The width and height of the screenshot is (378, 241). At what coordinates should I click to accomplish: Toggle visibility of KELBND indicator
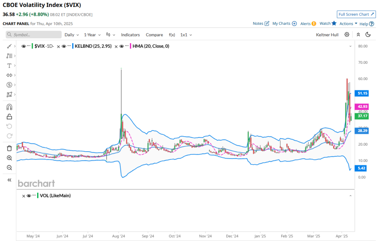[x=63, y=46]
